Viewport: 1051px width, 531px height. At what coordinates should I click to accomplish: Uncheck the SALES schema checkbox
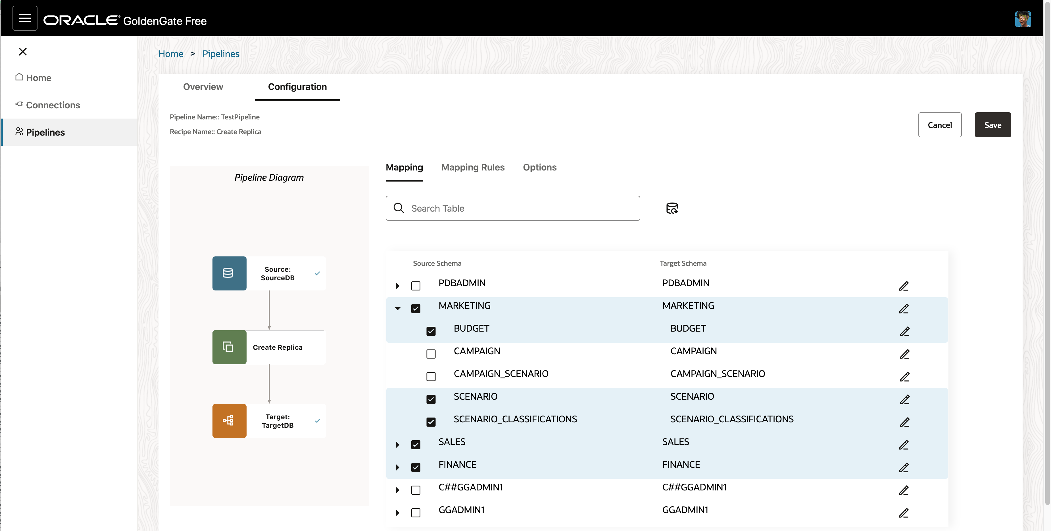[x=416, y=444]
